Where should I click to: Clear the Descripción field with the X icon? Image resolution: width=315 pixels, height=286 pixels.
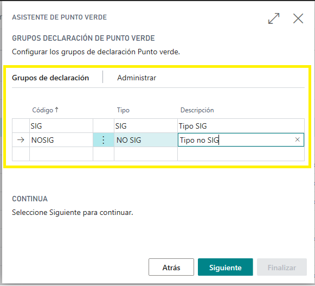coord(297,139)
